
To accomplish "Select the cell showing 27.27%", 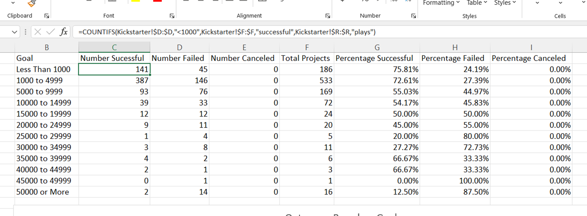I will (x=377, y=147).
